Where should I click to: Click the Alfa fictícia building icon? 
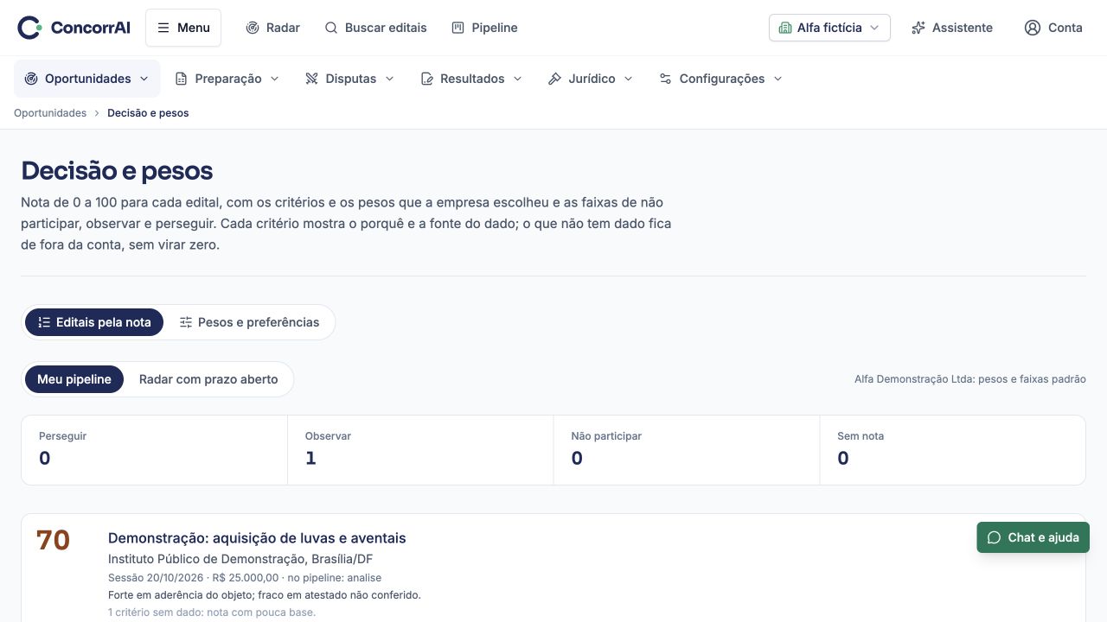pos(785,28)
